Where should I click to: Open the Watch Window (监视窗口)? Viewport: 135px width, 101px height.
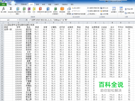114,10
